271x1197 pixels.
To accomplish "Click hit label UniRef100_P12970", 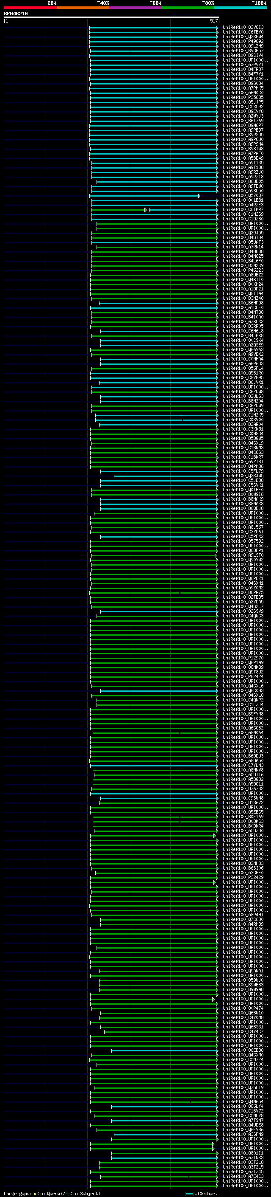I will click(243, 657).
